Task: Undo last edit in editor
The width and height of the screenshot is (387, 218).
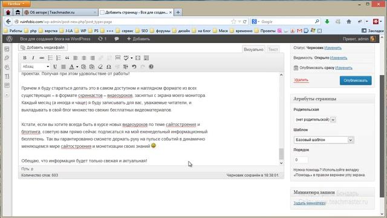Action: (x=134, y=67)
